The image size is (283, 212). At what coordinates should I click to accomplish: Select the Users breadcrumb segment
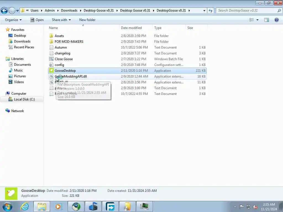[35, 10]
